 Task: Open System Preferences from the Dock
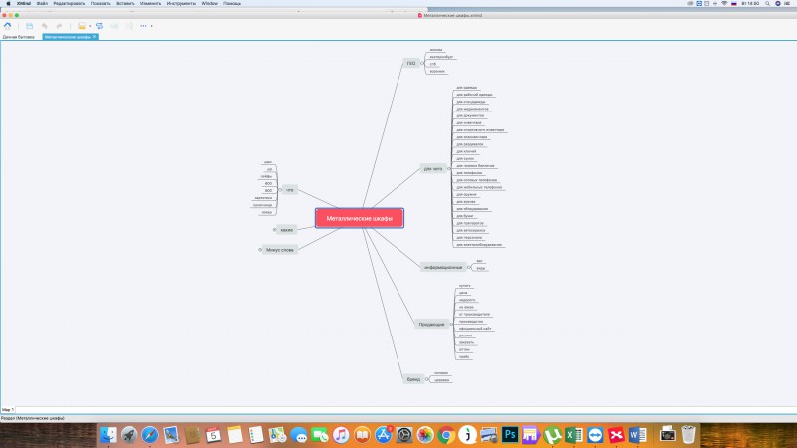click(404, 435)
